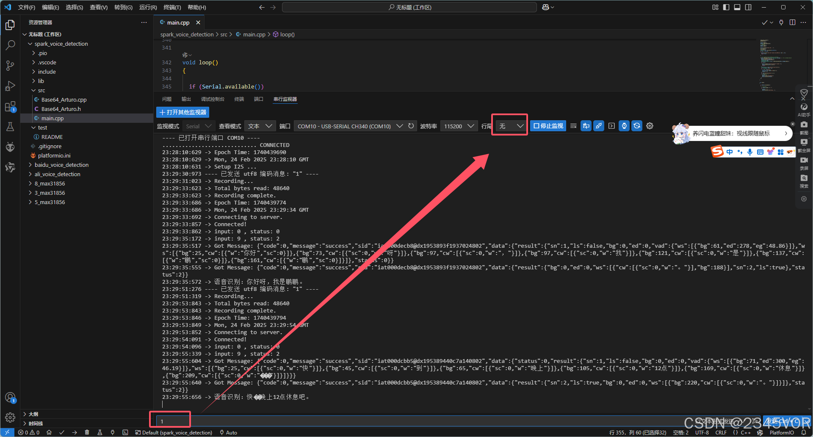This screenshot has height=437, width=813.
Task: Split the editor to the right
Action: coord(792,22)
